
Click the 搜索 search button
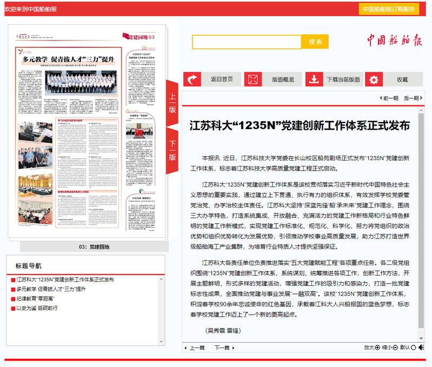[x=315, y=42]
